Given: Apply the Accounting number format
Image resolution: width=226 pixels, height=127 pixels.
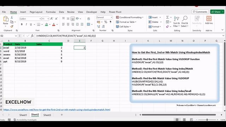Looking at the screenshot, I should click(99, 22).
